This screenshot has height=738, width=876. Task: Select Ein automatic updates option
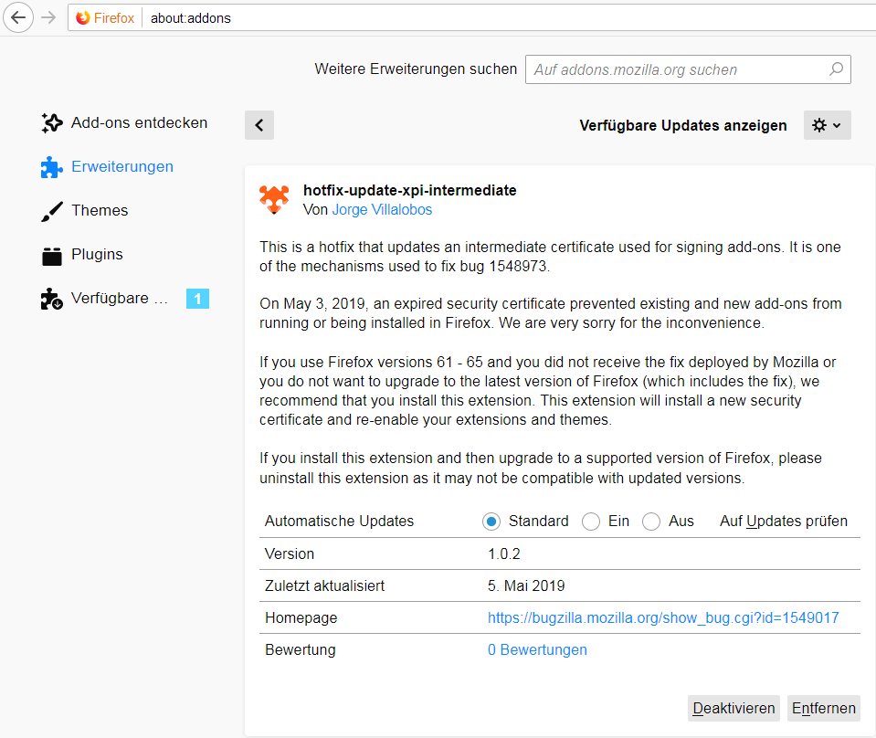(x=591, y=522)
